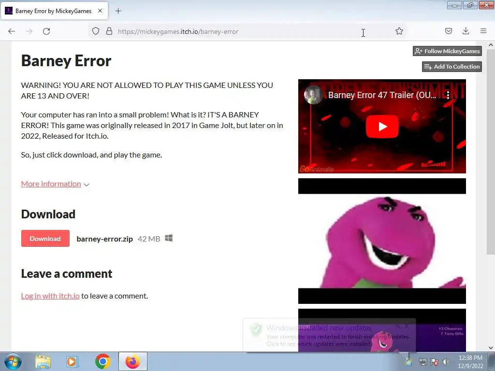The height and width of the screenshot is (371, 495).
Task: Open Windows Explorer from the taskbar
Action: tap(43, 362)
